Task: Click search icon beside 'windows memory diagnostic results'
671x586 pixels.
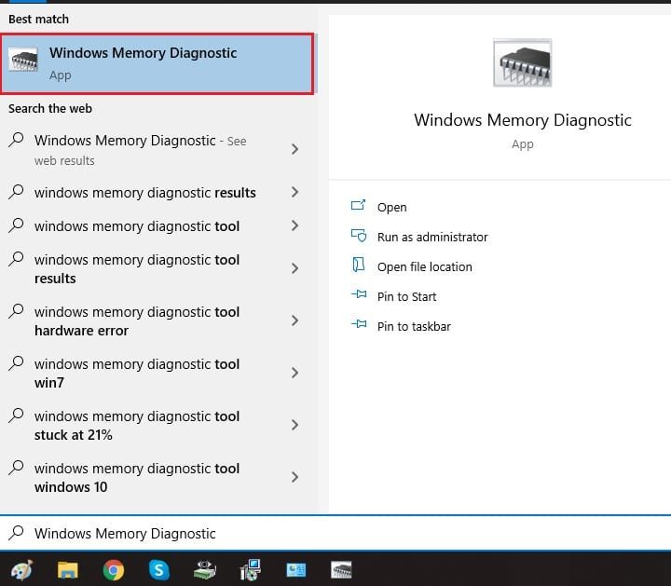Action: click(x=16, y=192)
